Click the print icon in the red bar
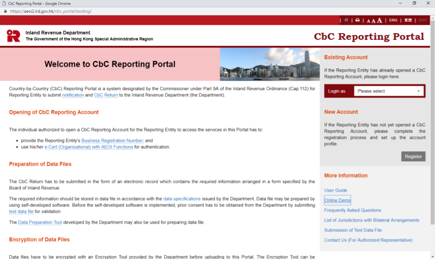This screenshot has height=259, width=435. (x=357, y=20)
